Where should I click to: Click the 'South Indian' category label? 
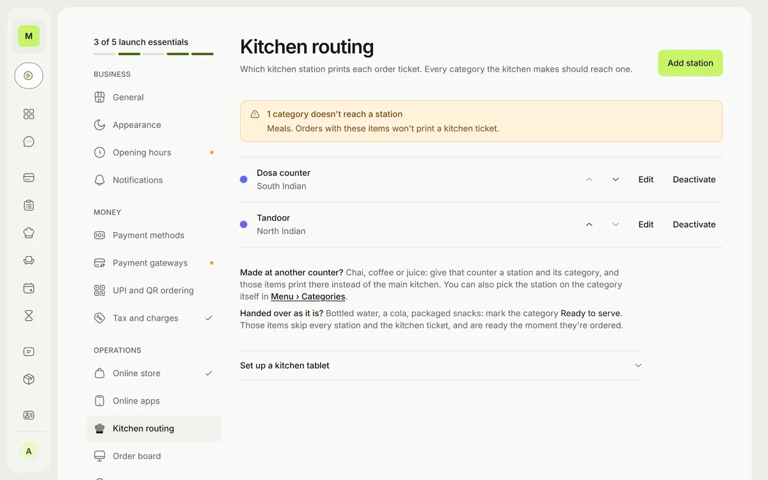click(x=282, y=186)
